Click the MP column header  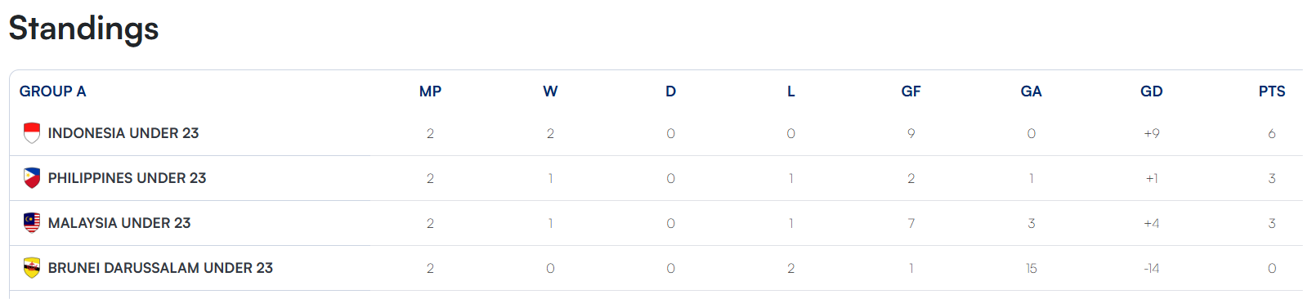[x=430, y=91]
